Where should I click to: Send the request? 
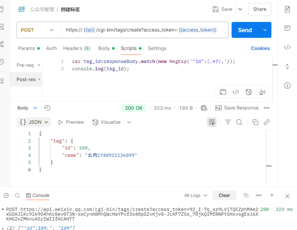[x=245, y=30]
